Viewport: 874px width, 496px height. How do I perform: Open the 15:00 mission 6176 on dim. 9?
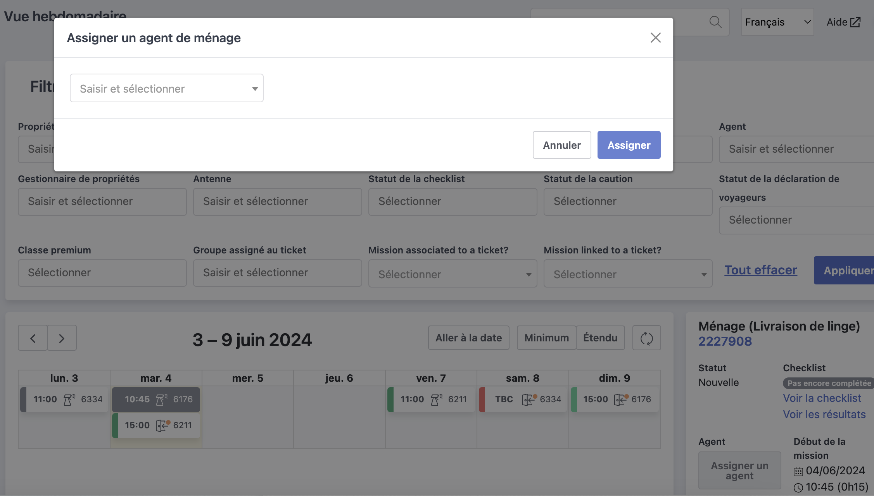[615, 400]
